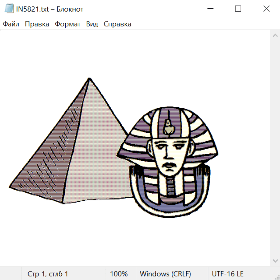Click the UTF-16 LE encoding indicator
The image size is (280, 280).
click(x=227, y=274)
